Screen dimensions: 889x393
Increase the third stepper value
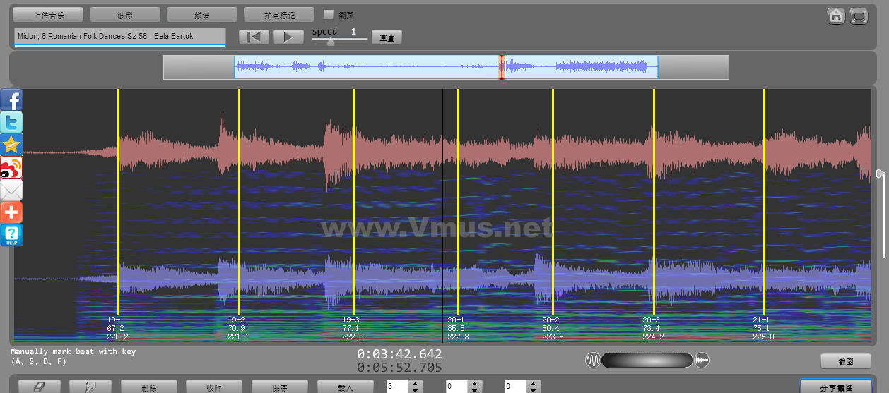(x=533, y=383)
